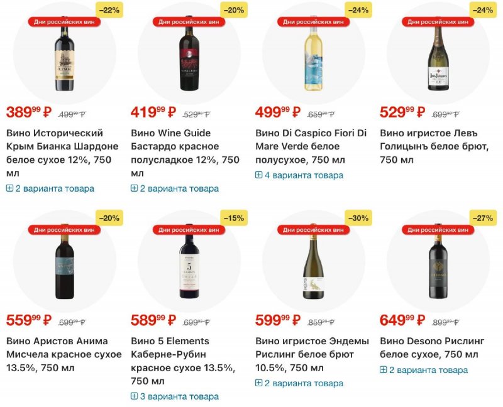Click plus icon under 5 Elements wine
Image resolution: width=503 pixels, height=407 pixels.
(135, 396)
